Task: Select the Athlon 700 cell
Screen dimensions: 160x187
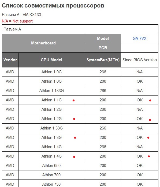Action: point(51,175)
